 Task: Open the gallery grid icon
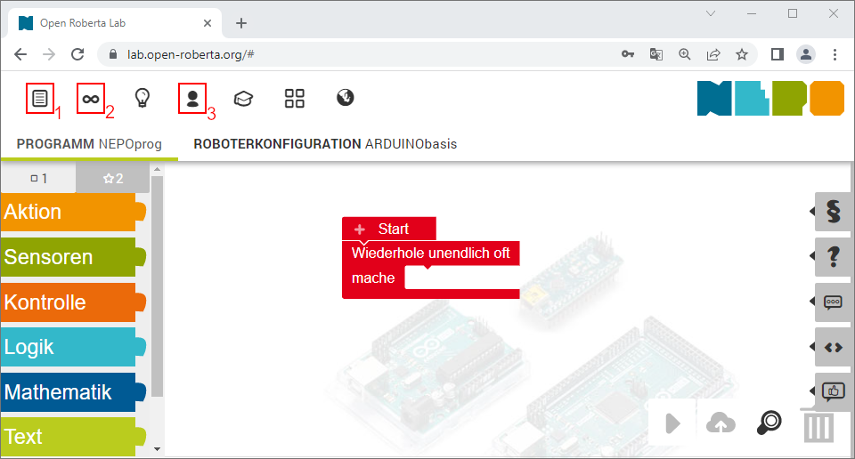pos(295,99)
